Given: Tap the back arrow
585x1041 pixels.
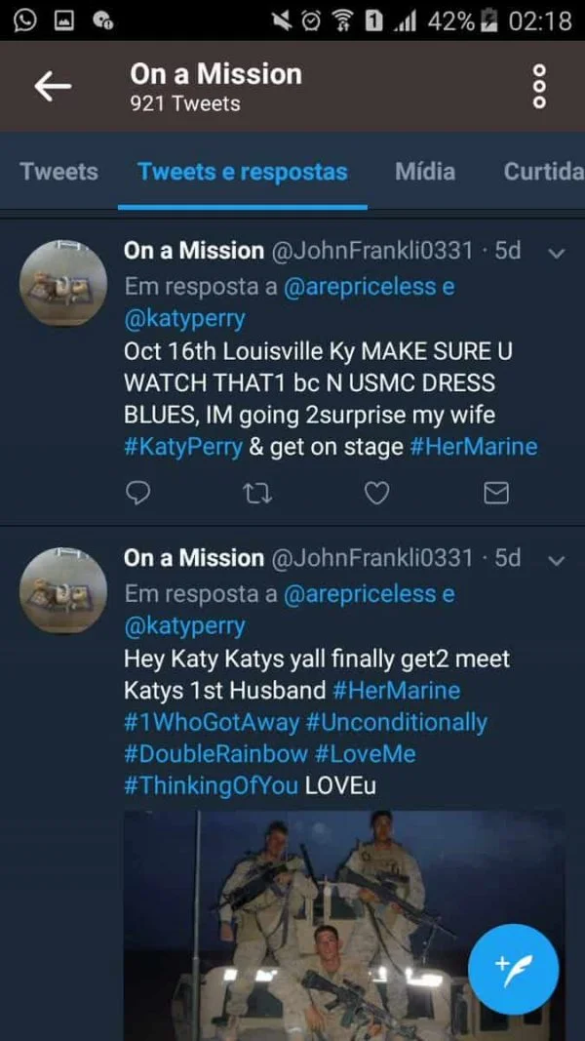Looking at the screenshot, I should click(53, 87).
